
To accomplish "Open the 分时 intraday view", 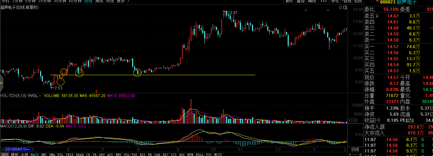I will tap(5, 1).
